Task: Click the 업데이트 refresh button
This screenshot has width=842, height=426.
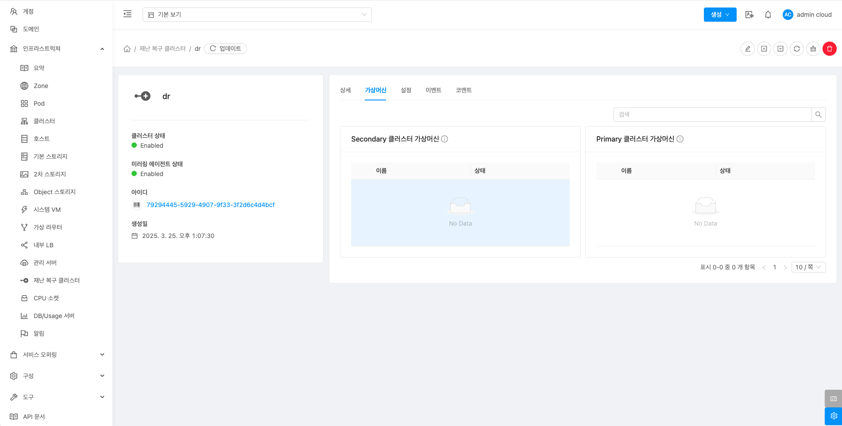Action: point(225,49)
